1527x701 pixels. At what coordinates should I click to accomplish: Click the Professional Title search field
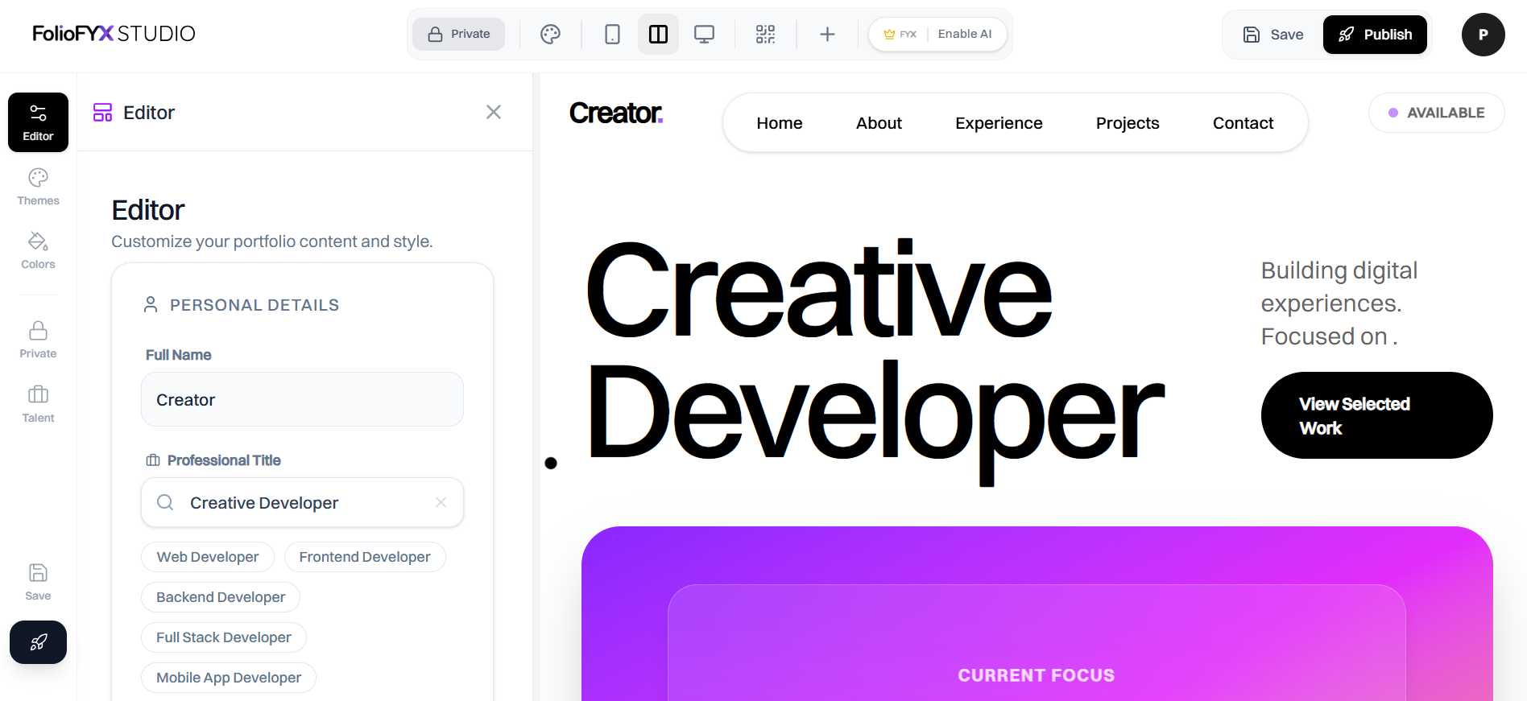[x=302, y=502]
